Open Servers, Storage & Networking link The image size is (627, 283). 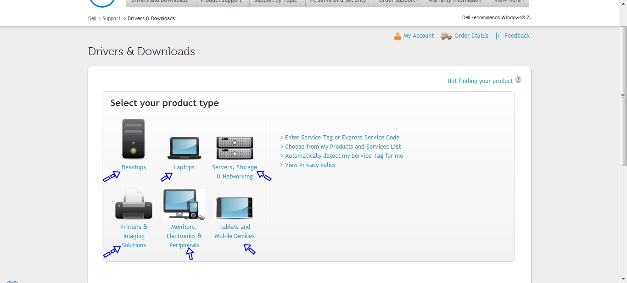(x=235, y=172)
